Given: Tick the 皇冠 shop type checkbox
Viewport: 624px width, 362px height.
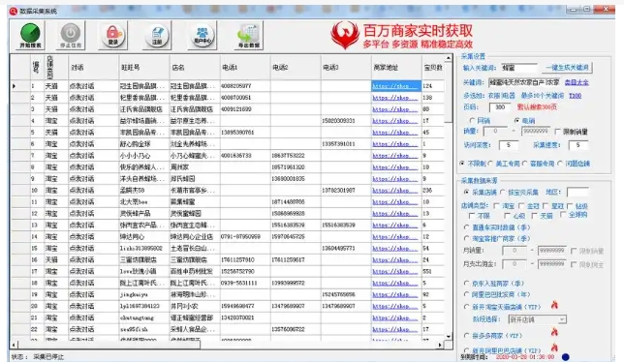Looking at the screenshot, I should [x=546, y=206].
